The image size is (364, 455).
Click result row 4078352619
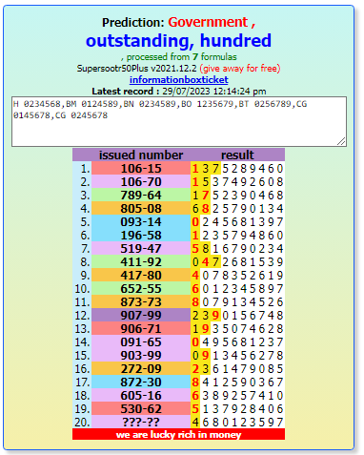coord(237,275)
